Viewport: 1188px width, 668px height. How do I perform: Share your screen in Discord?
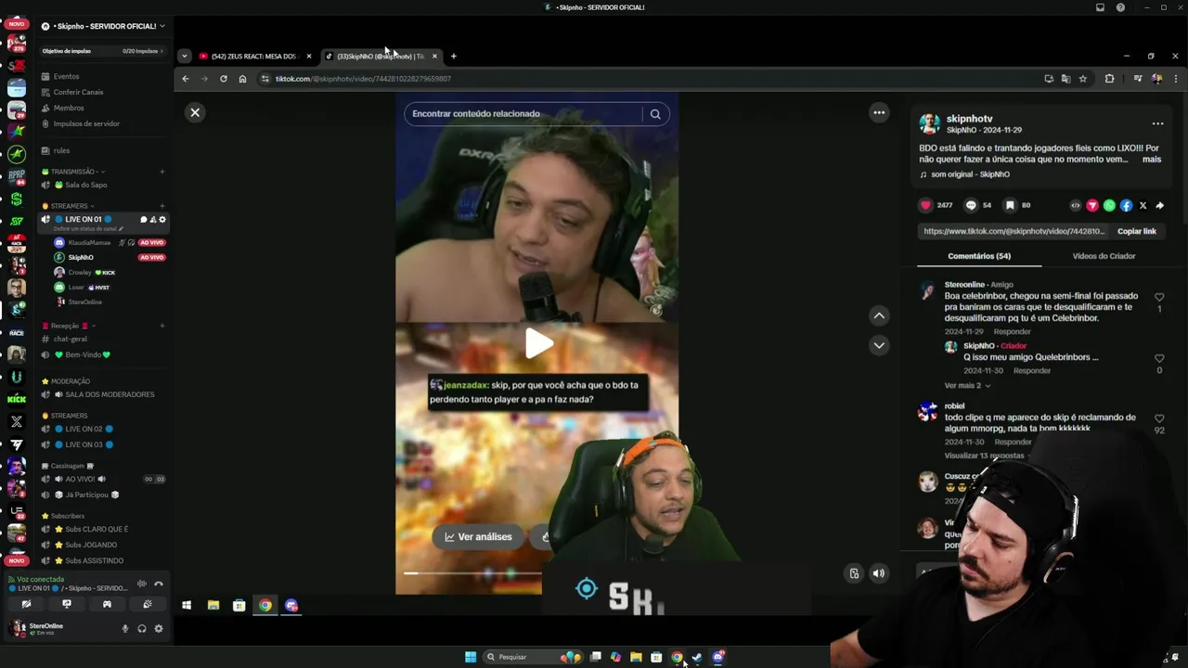point(67,604)
